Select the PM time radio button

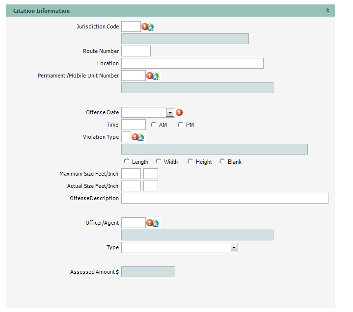tap(181, 125)
